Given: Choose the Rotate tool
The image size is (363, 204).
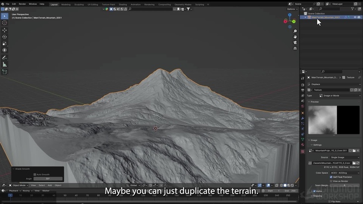Looking at the screenshot, I should click(x=4, y=37).
